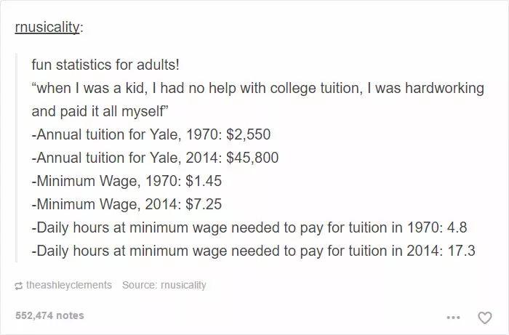Click the $45,800 tuition figure
The width and height of the screenshot is (509, 335).
tap(251, 158)
